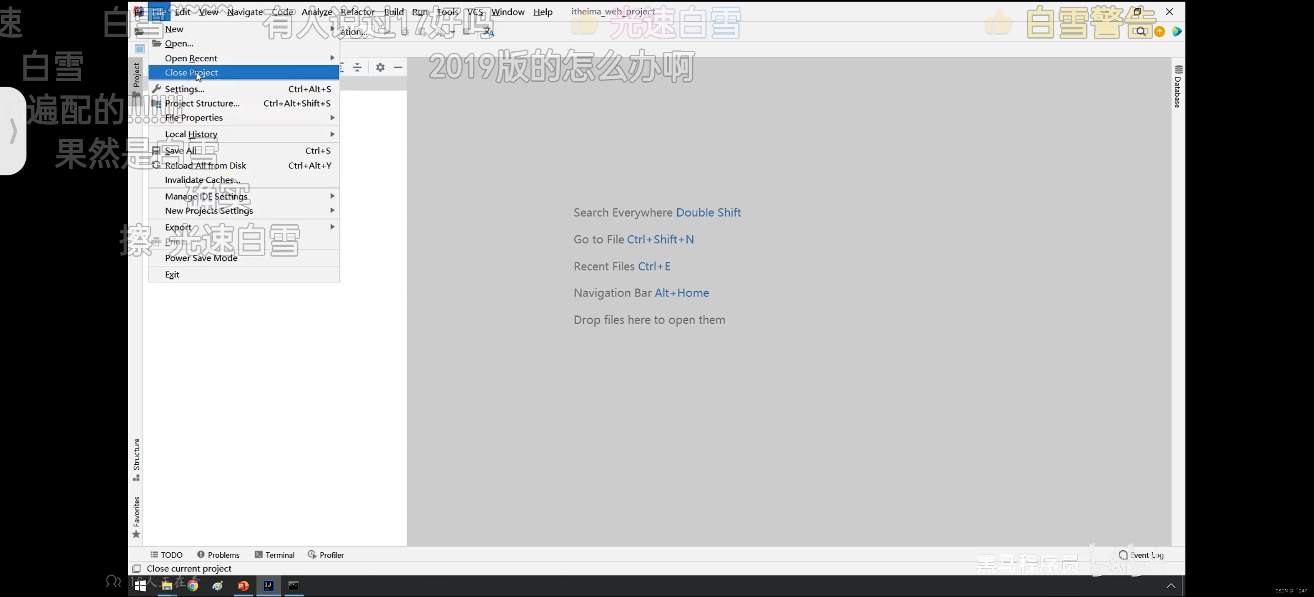1314x597 pixels.
Task: Open the Analyze menu
Action: (317, 12)
